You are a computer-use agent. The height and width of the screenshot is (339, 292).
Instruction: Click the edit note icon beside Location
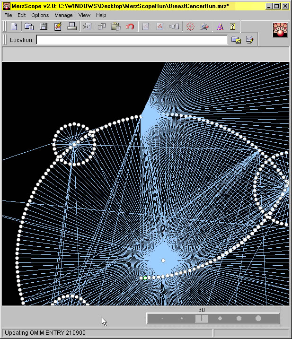coord(249,40)
